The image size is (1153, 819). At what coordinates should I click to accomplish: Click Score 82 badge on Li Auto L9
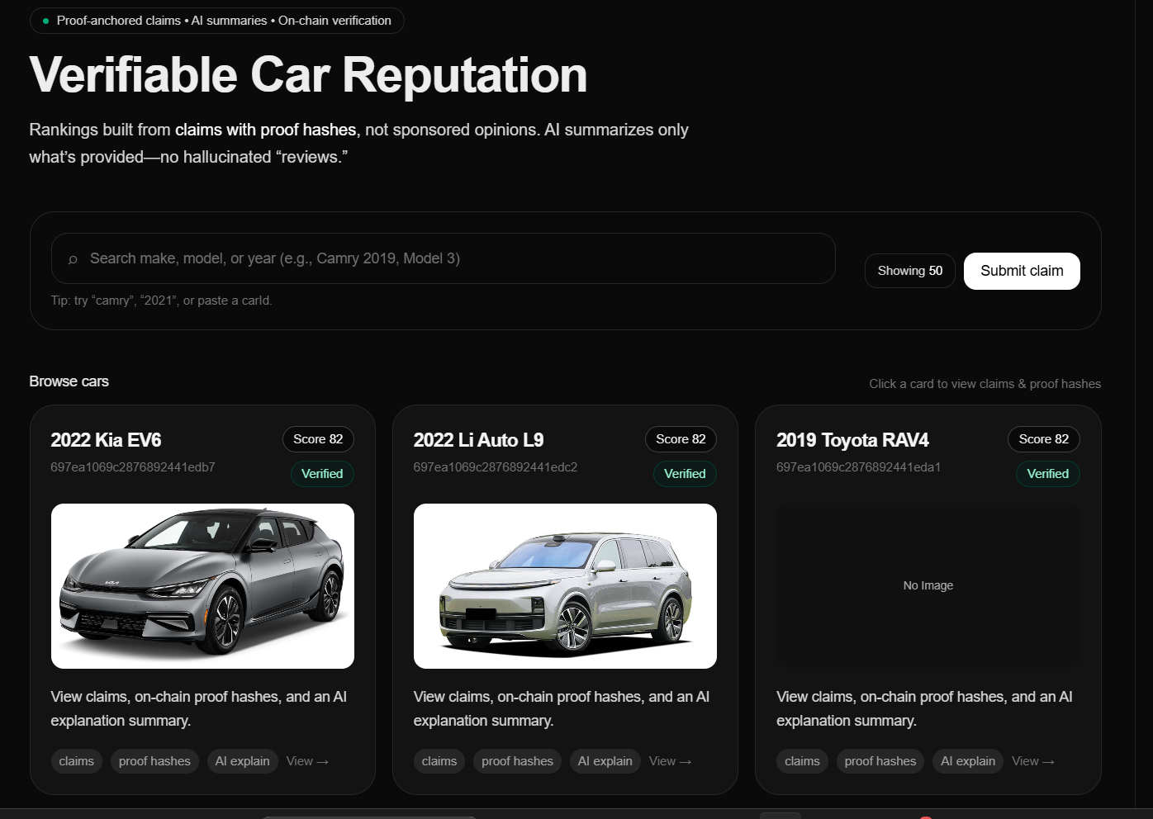pos(681,439)
